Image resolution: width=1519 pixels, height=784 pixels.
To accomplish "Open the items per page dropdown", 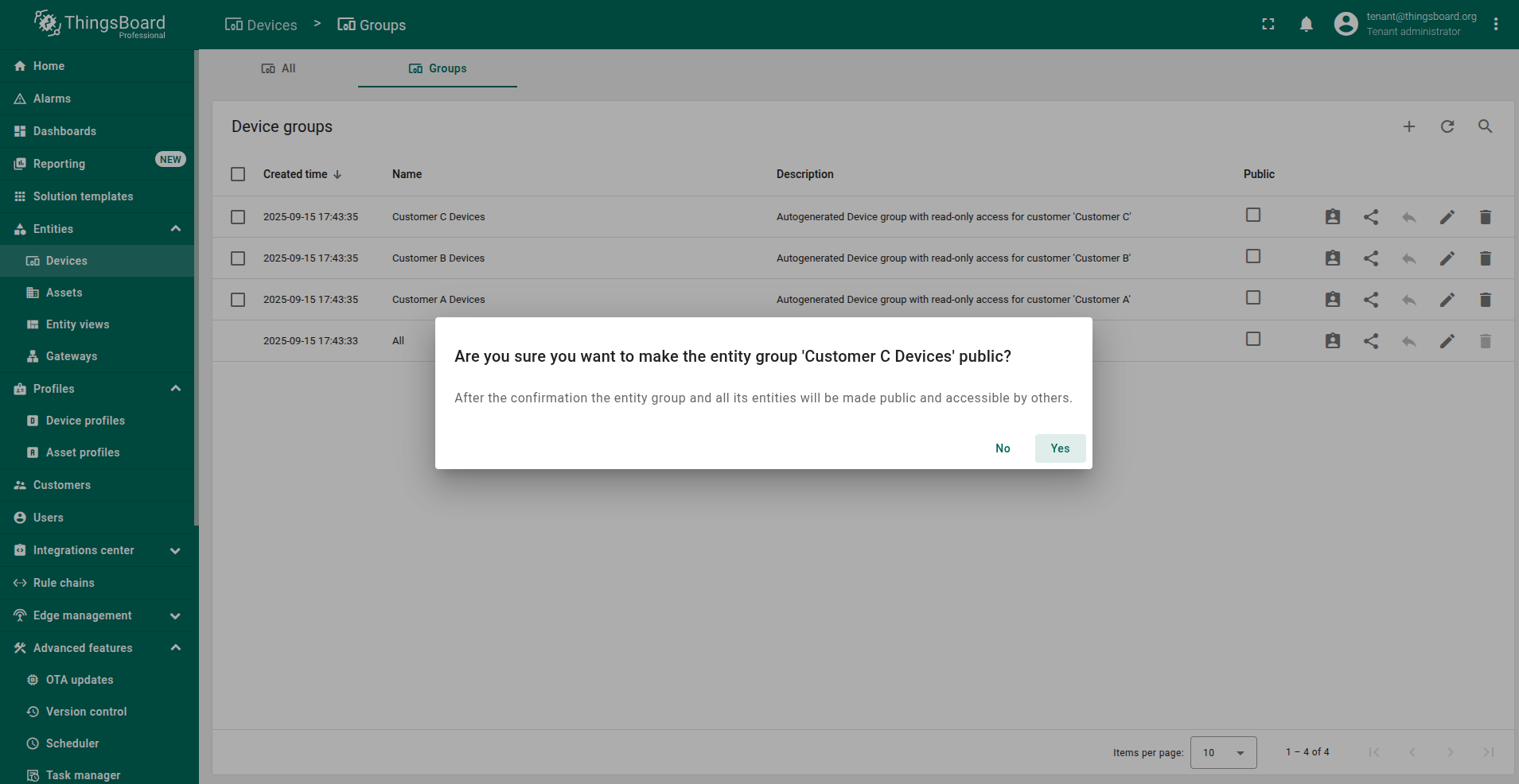I will [x=1223, y=752].
